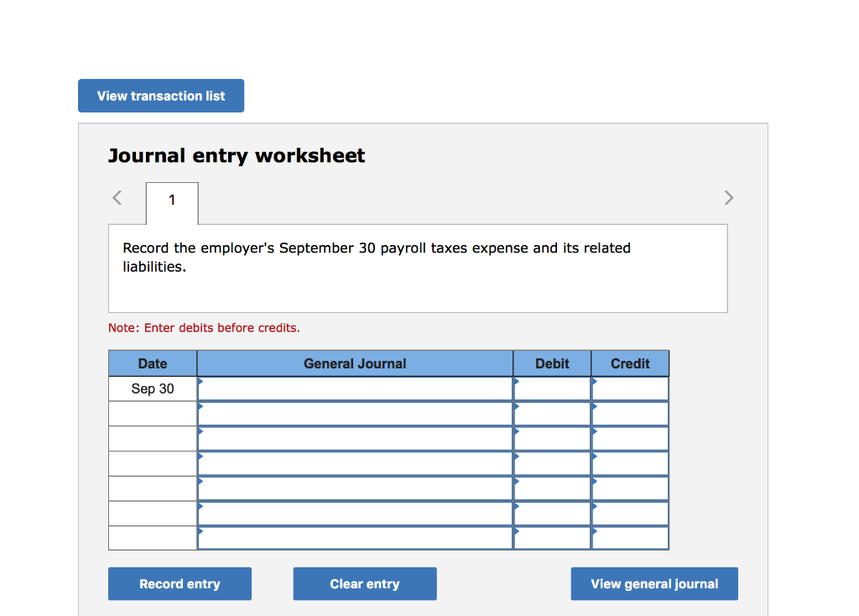Click the Sep 30 date cell

tap(152, 389)
